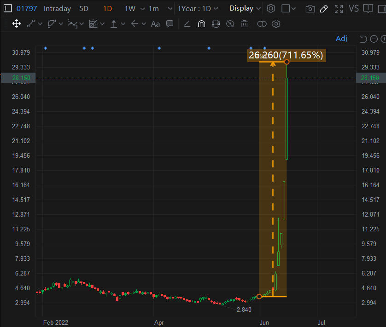Open the Display dropdown menu
The height and width of the screenshot is (327, 386).
coord(245,8)
